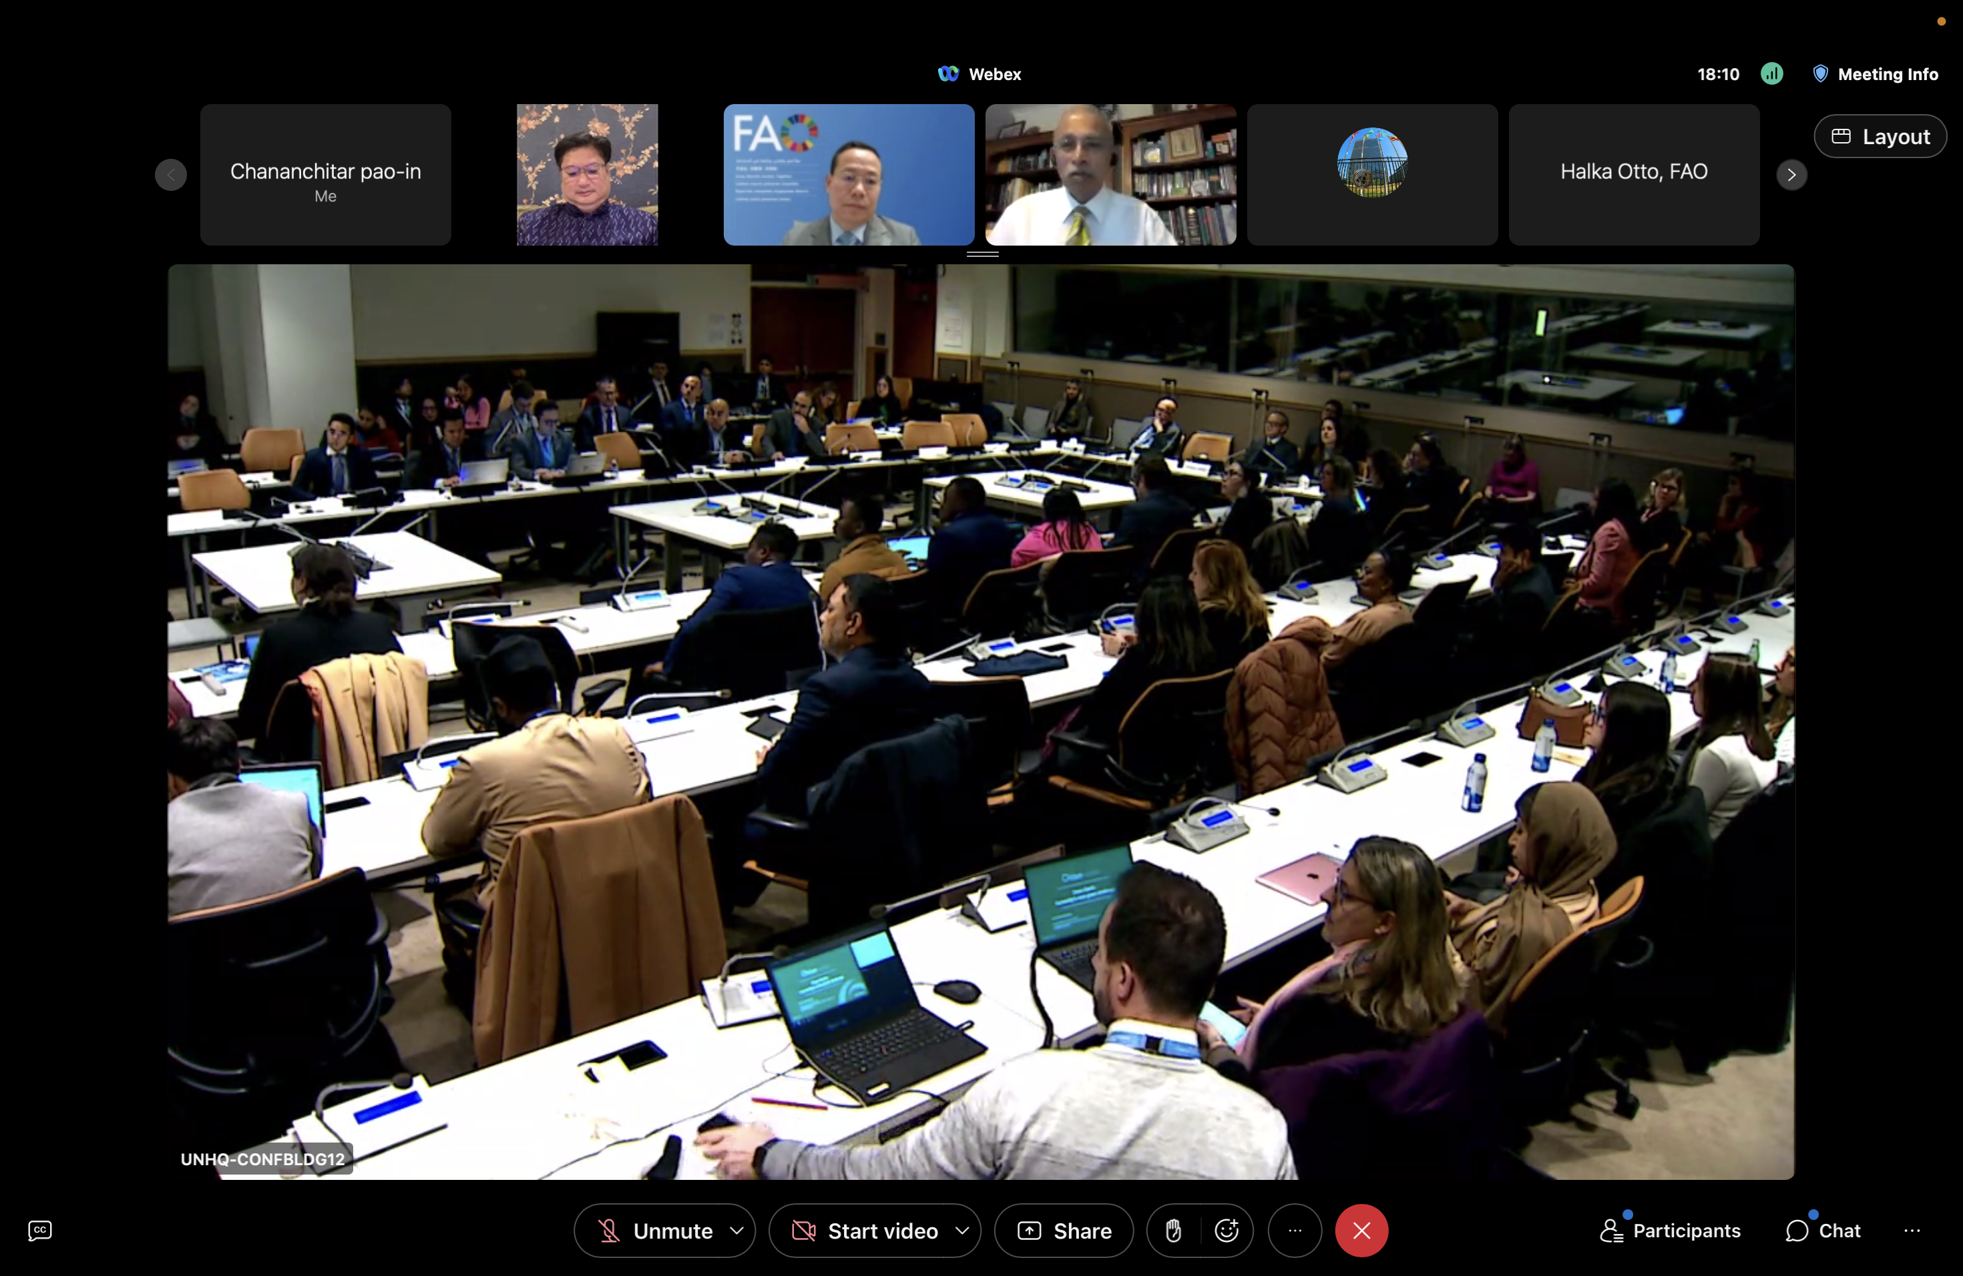Open panel options at bottom right
Image resolution: width=1963 pixels, height=1276 pixels.
[x=1912, y=1230]
